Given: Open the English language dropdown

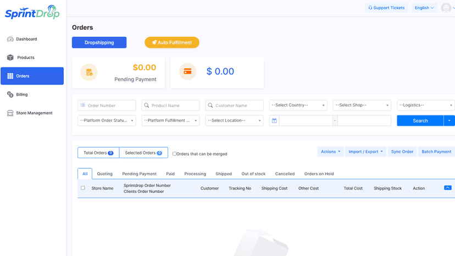Looking at the screenshot, I should [x=424, y=8].
